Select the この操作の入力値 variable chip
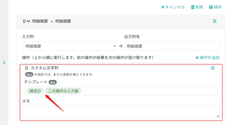Viewport: 233px width, 125px height. [x=63, y=91]
